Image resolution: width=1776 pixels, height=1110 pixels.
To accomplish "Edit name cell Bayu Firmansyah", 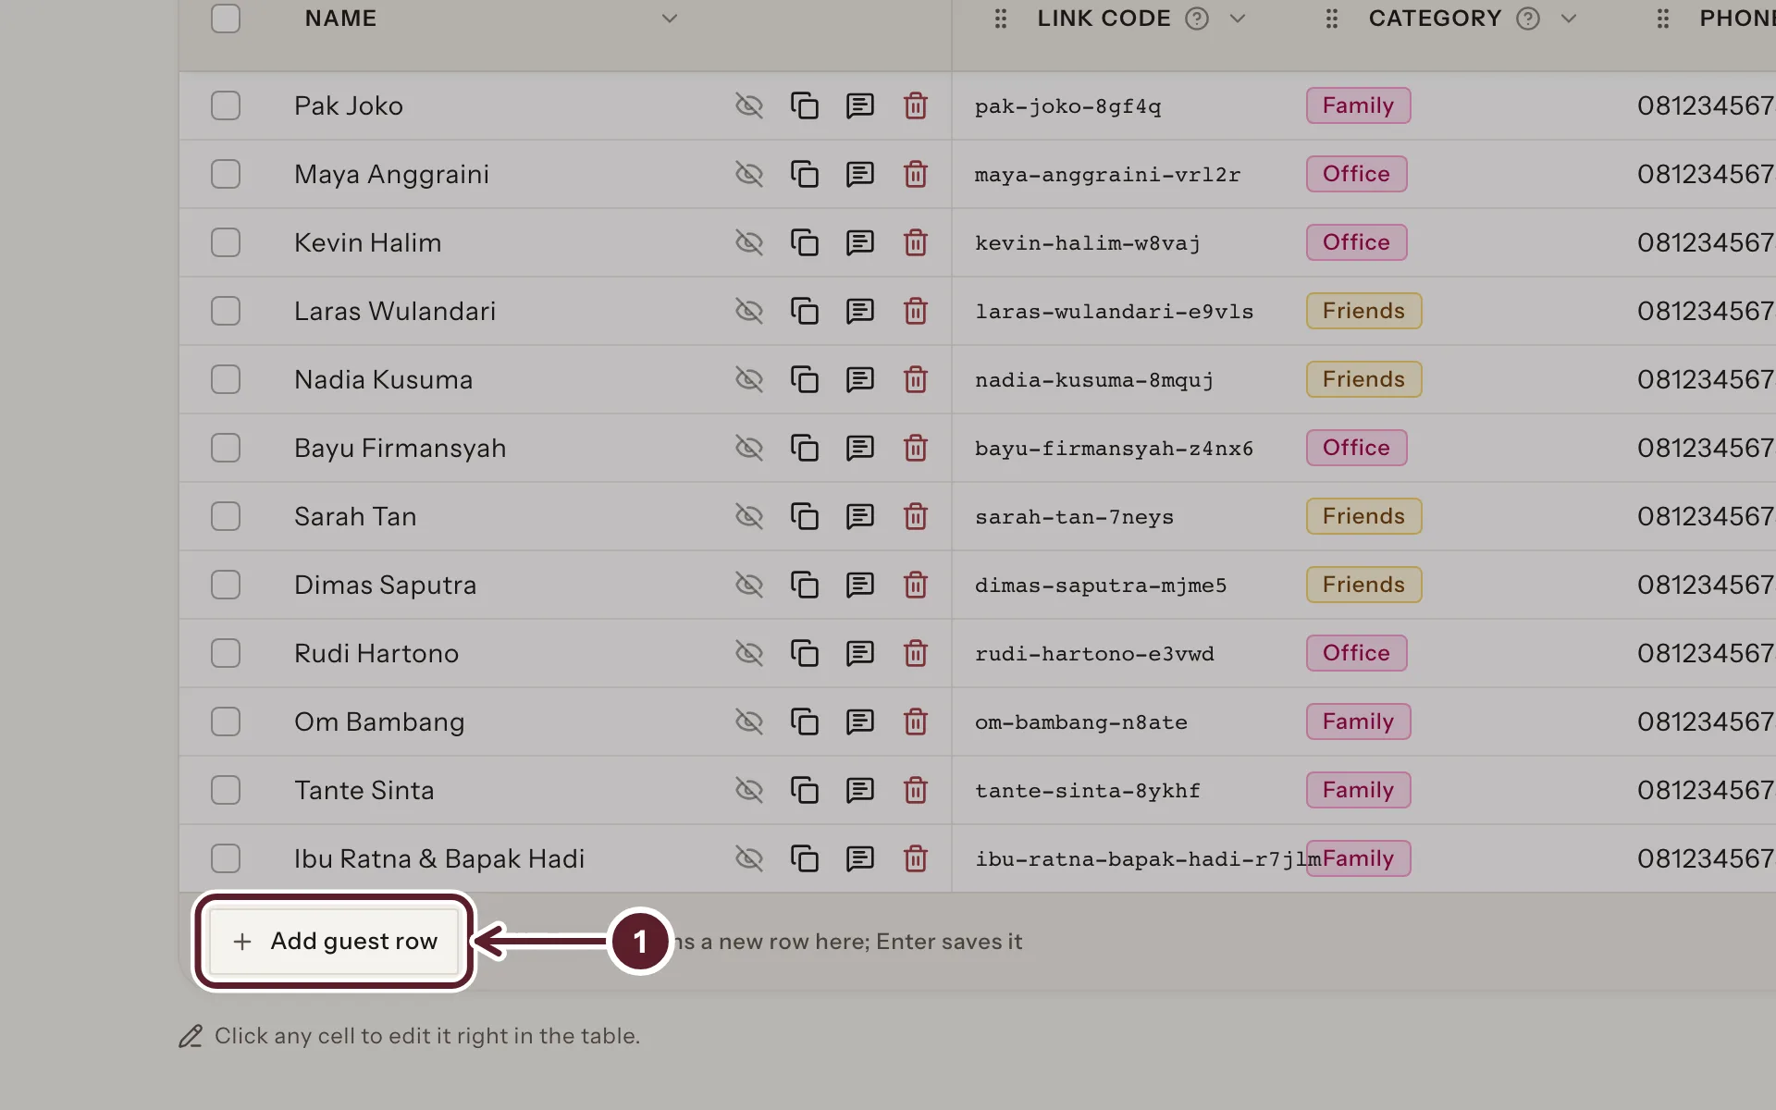I will pyautogui.click(x=400, y=449).
